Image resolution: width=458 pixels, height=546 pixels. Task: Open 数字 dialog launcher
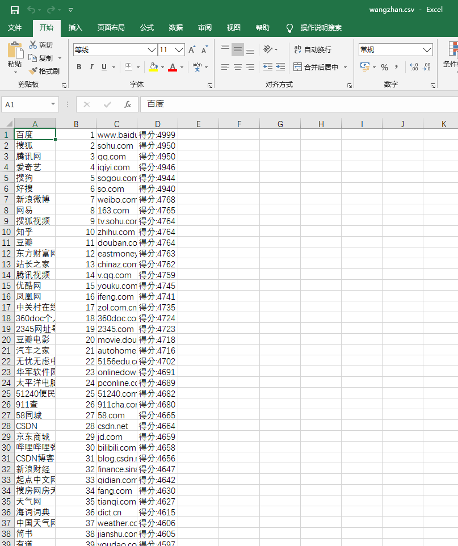[x=433, y=85]
